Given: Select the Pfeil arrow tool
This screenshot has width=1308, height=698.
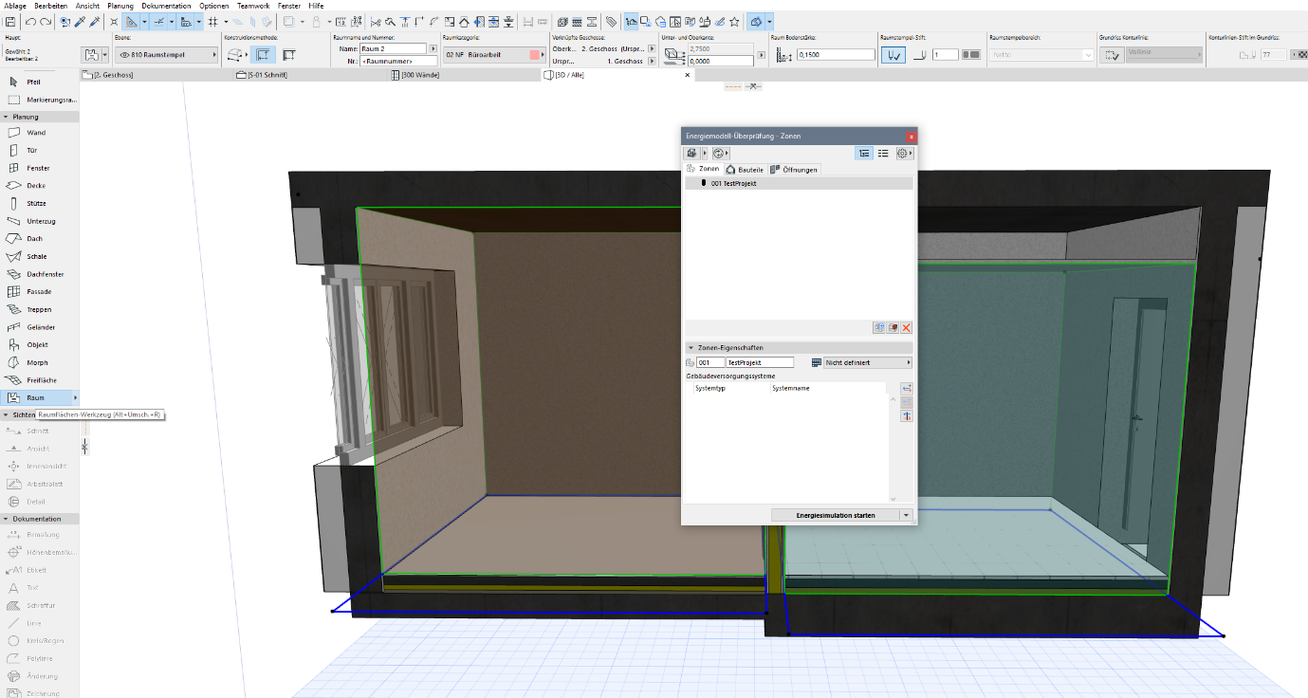Looking at the screenshot, I should point(33,82).
